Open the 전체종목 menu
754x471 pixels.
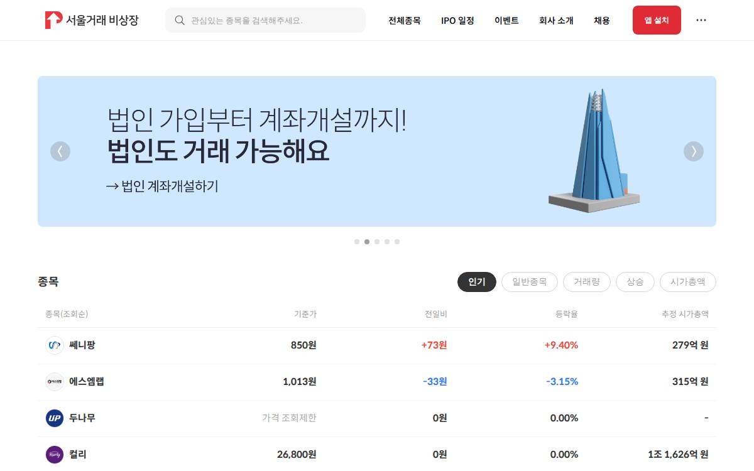coord(405,20)
